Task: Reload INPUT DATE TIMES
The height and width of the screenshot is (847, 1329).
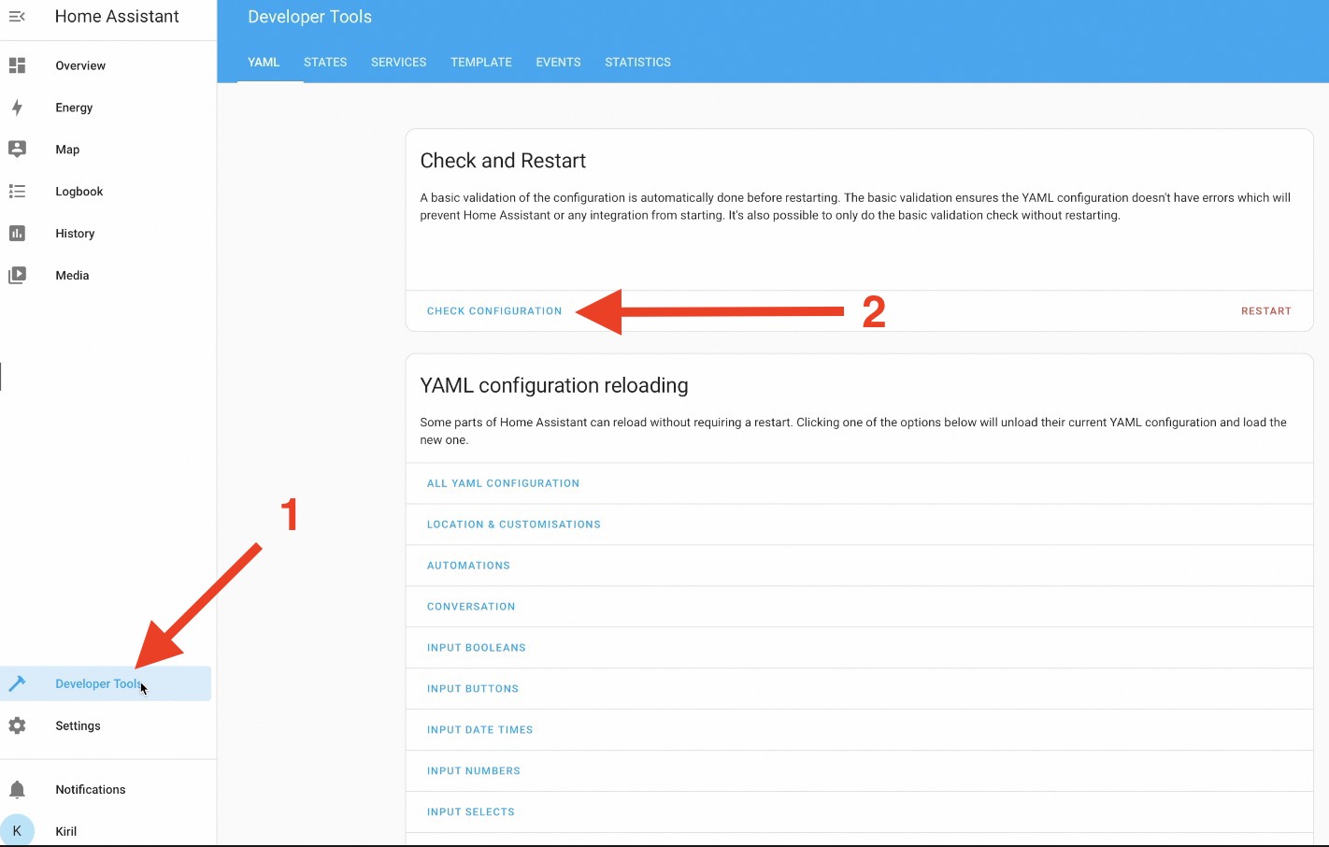Action: click(x=480, y=730)
